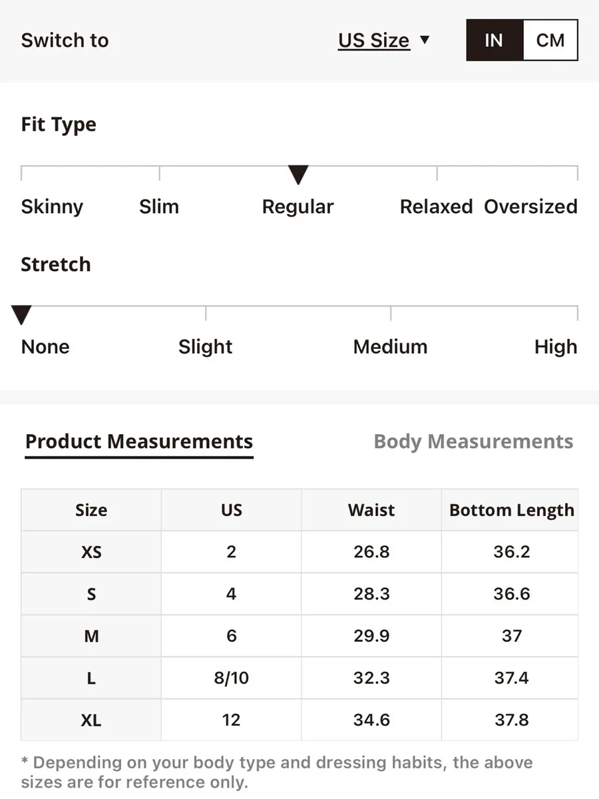The height and width of the screenshot is (799, 599).
Task: Click the Skinny fit label
Action: tap(52, 206)
